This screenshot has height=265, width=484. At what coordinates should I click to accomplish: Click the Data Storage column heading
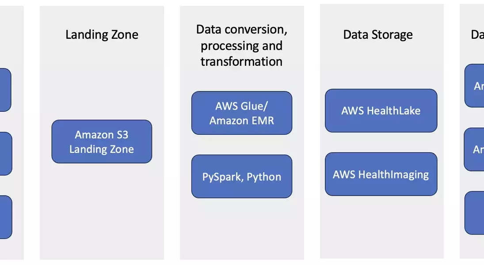pyautogui.click(x=378, y=34)
